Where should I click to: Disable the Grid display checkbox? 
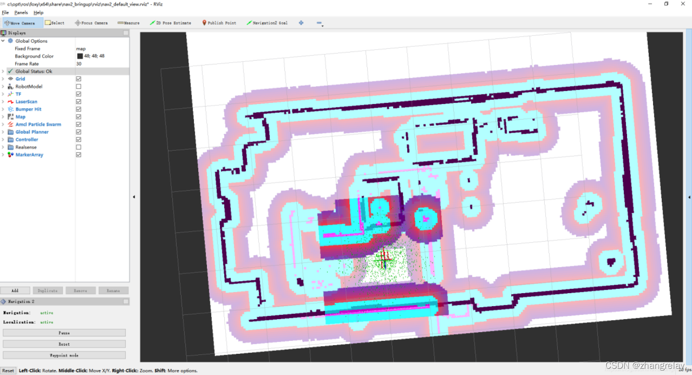click(x=78, y=79)
